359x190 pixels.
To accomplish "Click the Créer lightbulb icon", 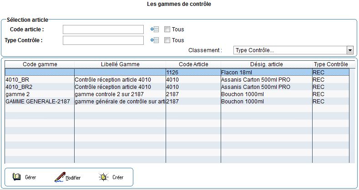I will pos(104,177).
